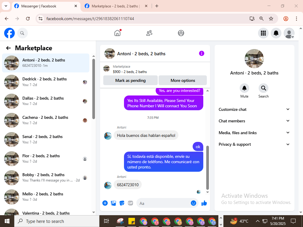Screen dimensions: 303x227
Task: Click the browser back arrow
Action: click(7, 19)
